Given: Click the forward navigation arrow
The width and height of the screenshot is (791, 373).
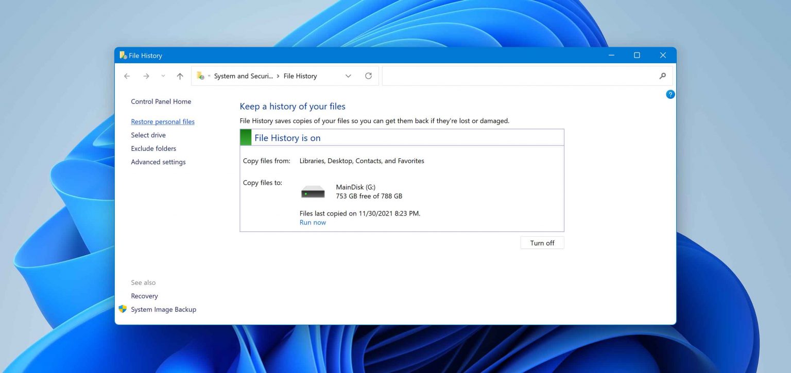Looking at the screenshot, I should pyautogui.click(x=146, y=76).
